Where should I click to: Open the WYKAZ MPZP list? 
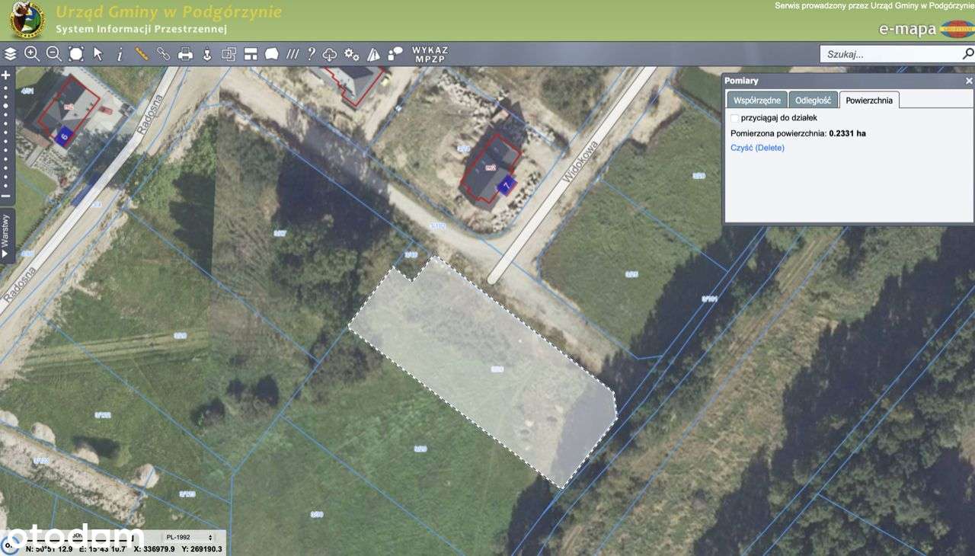coord(430,54)
